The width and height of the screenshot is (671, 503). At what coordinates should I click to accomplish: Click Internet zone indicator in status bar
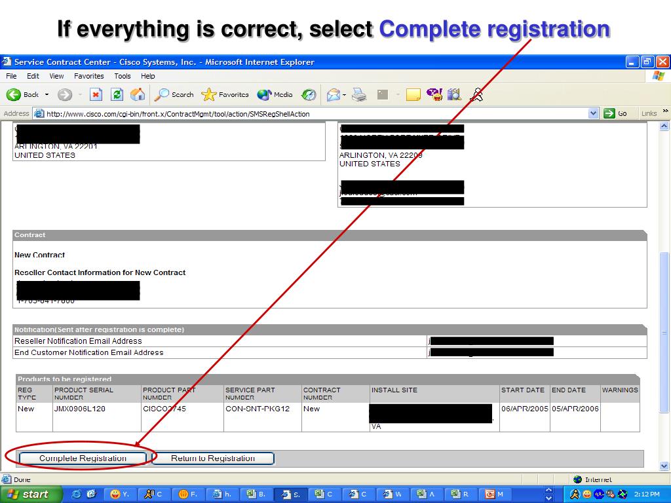coord(592,479)
